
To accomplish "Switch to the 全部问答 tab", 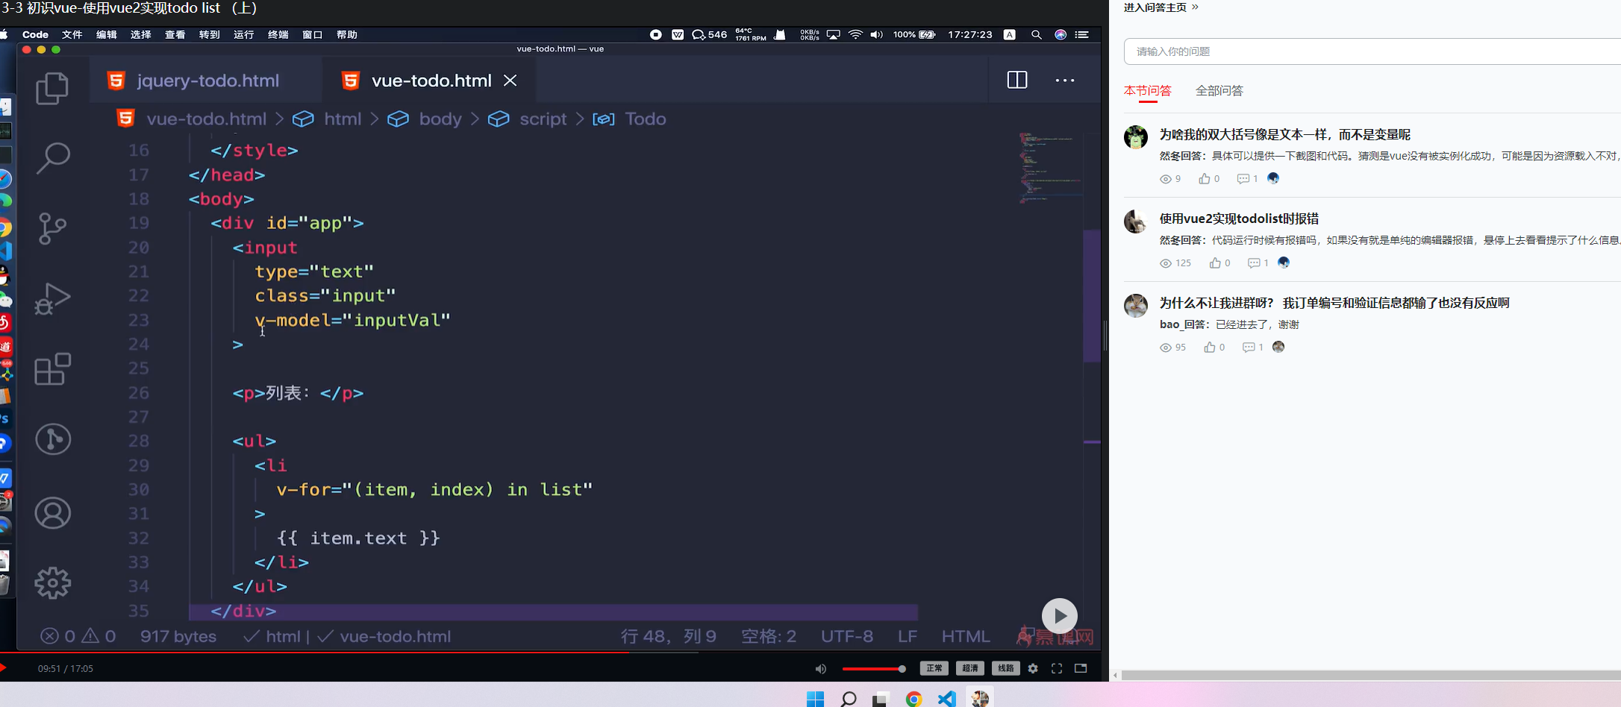I will point(1219,91).
